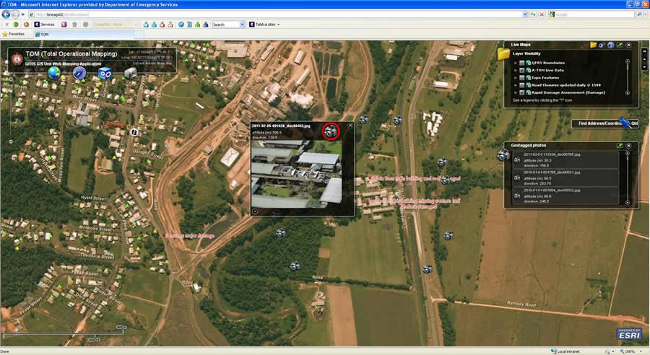Click the large folder icon beside Layer Visibility
The image size is (650, 355).
point(503,54)
